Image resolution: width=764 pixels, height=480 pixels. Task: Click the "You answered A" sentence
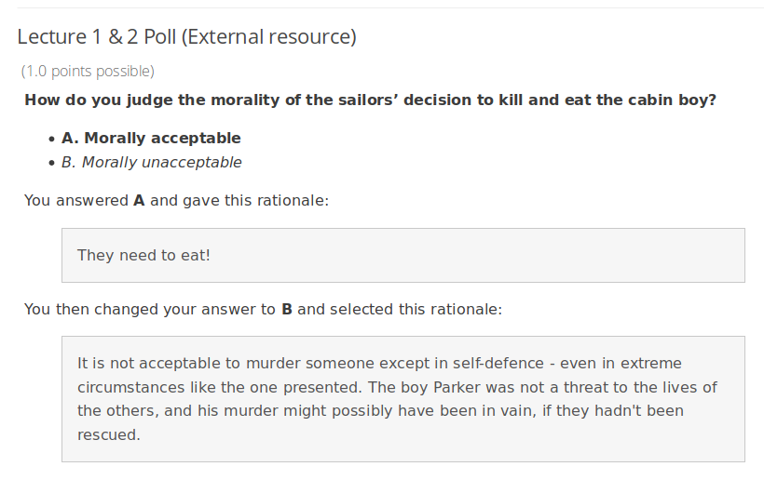pyautogui.click(x=176, y=200)
